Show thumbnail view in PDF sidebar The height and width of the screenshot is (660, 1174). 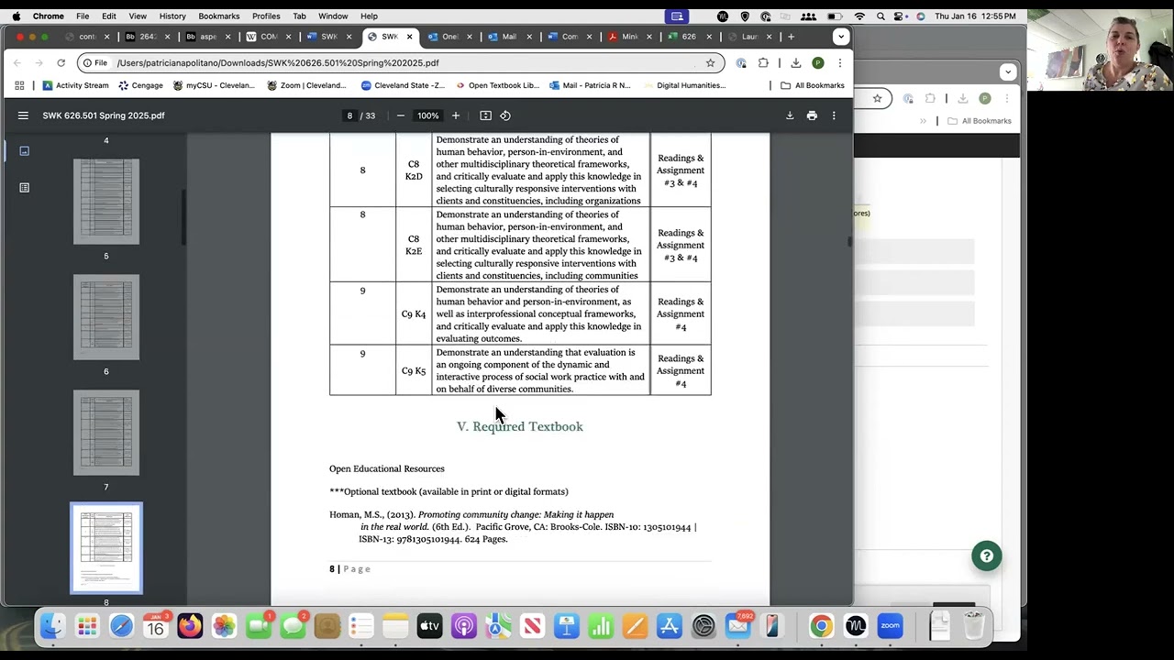point(24,151)
